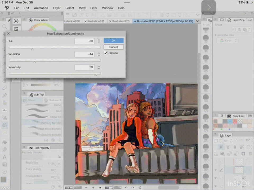This screenshot has width=254, height=190.
Task: Expand the command bar chevron at top right
Action: 197,15
